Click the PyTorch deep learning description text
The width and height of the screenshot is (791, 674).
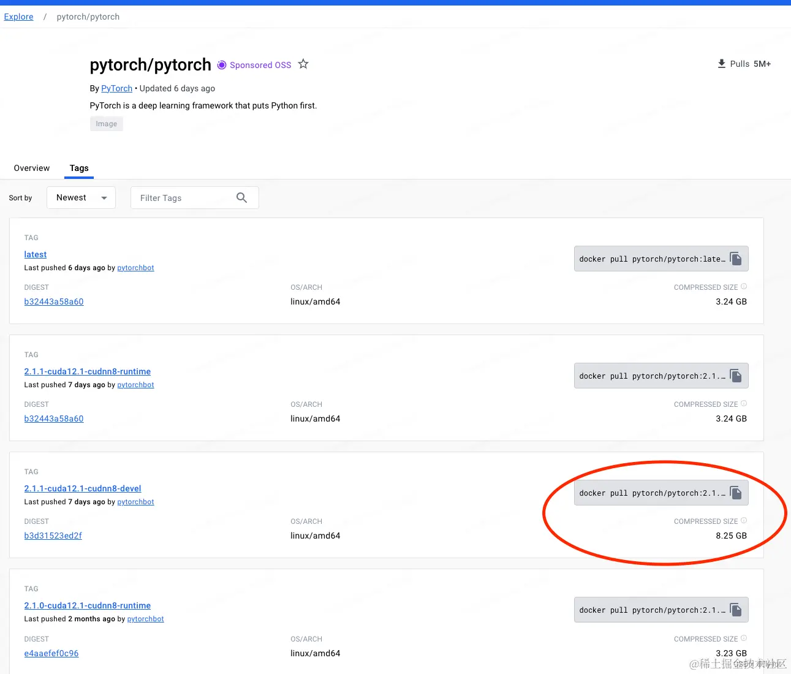(203, 105)
